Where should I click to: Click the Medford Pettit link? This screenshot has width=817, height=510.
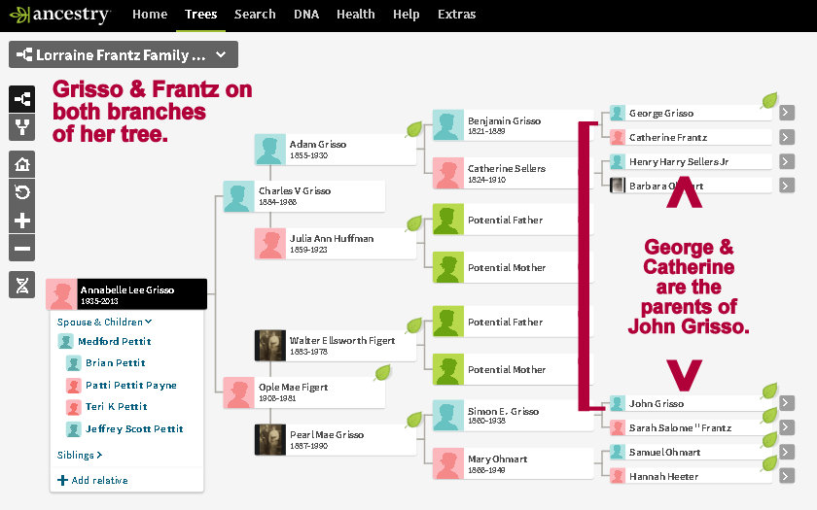pyautogui.click(x=114, y=341)
